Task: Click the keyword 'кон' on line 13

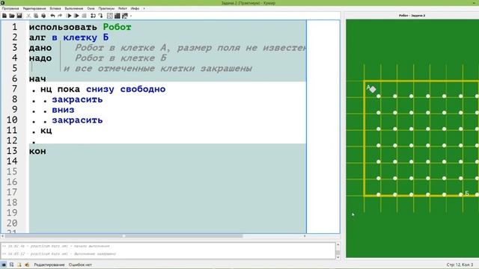Action: pos(37,151)
